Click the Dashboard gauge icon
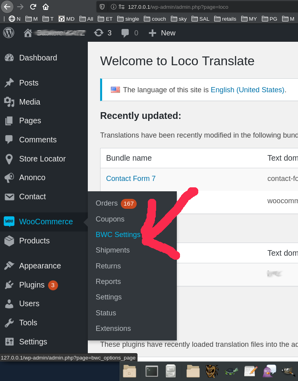 [9, 58]
